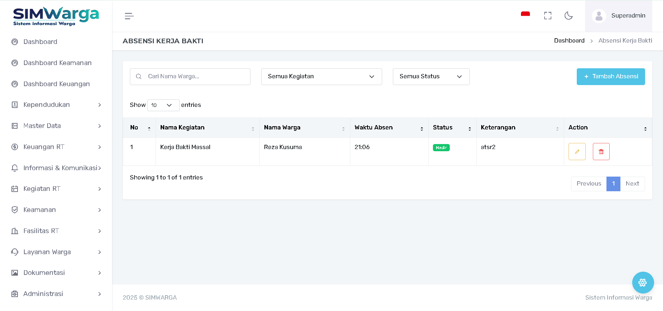Image resolution: width=663 pixels, height=311 pixels.
Task: Go to Dashboard via the breadcrumb link
Action: click(x=569, y=41)
